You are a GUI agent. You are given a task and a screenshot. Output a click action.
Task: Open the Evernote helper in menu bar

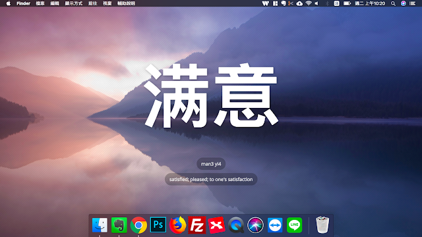[283, 3]
